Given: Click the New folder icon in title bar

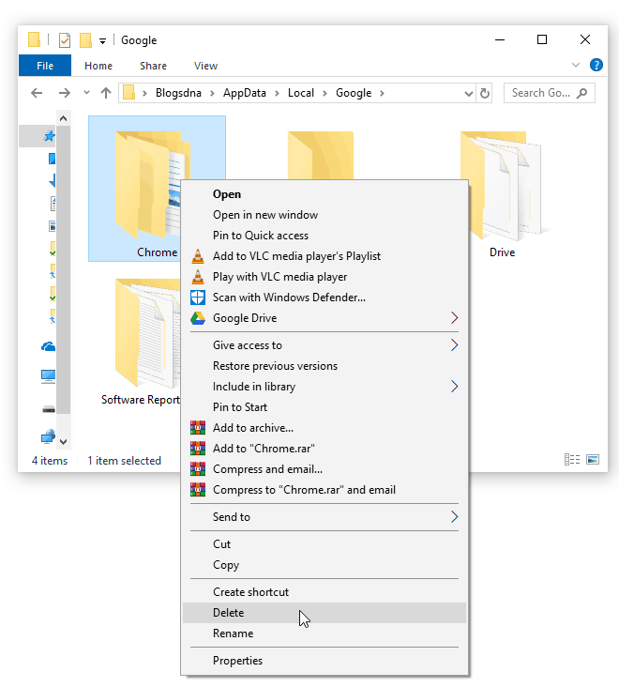Looking at the screenshot, I should point(85,40).
